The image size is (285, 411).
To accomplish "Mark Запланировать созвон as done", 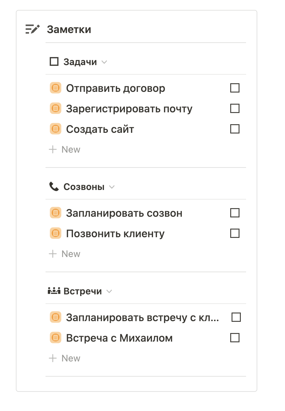I will (x=235, y=213).
